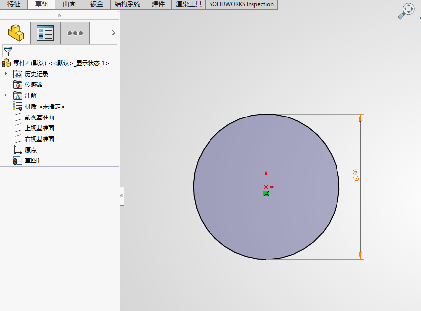Open the three-dots manager tab

coord(75,33)
